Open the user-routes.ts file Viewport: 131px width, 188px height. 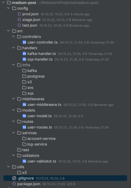40,127
